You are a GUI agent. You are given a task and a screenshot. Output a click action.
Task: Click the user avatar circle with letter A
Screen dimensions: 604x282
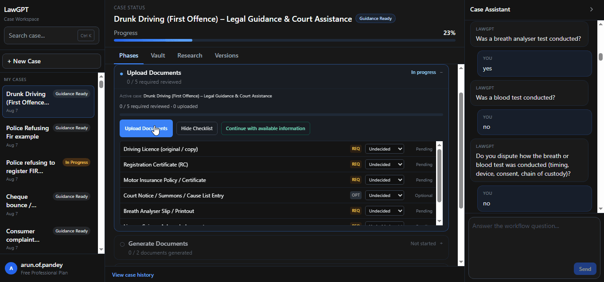pyautogui.click(x=11, y=268)
